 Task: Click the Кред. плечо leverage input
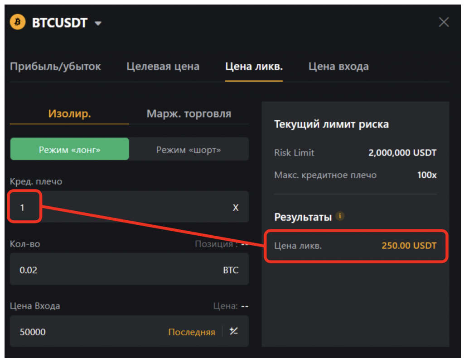pyautogui.click(x=129, y=207)
